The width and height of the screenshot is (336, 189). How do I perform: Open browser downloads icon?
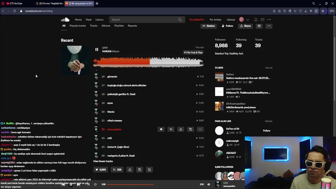[x=306, y=11]
